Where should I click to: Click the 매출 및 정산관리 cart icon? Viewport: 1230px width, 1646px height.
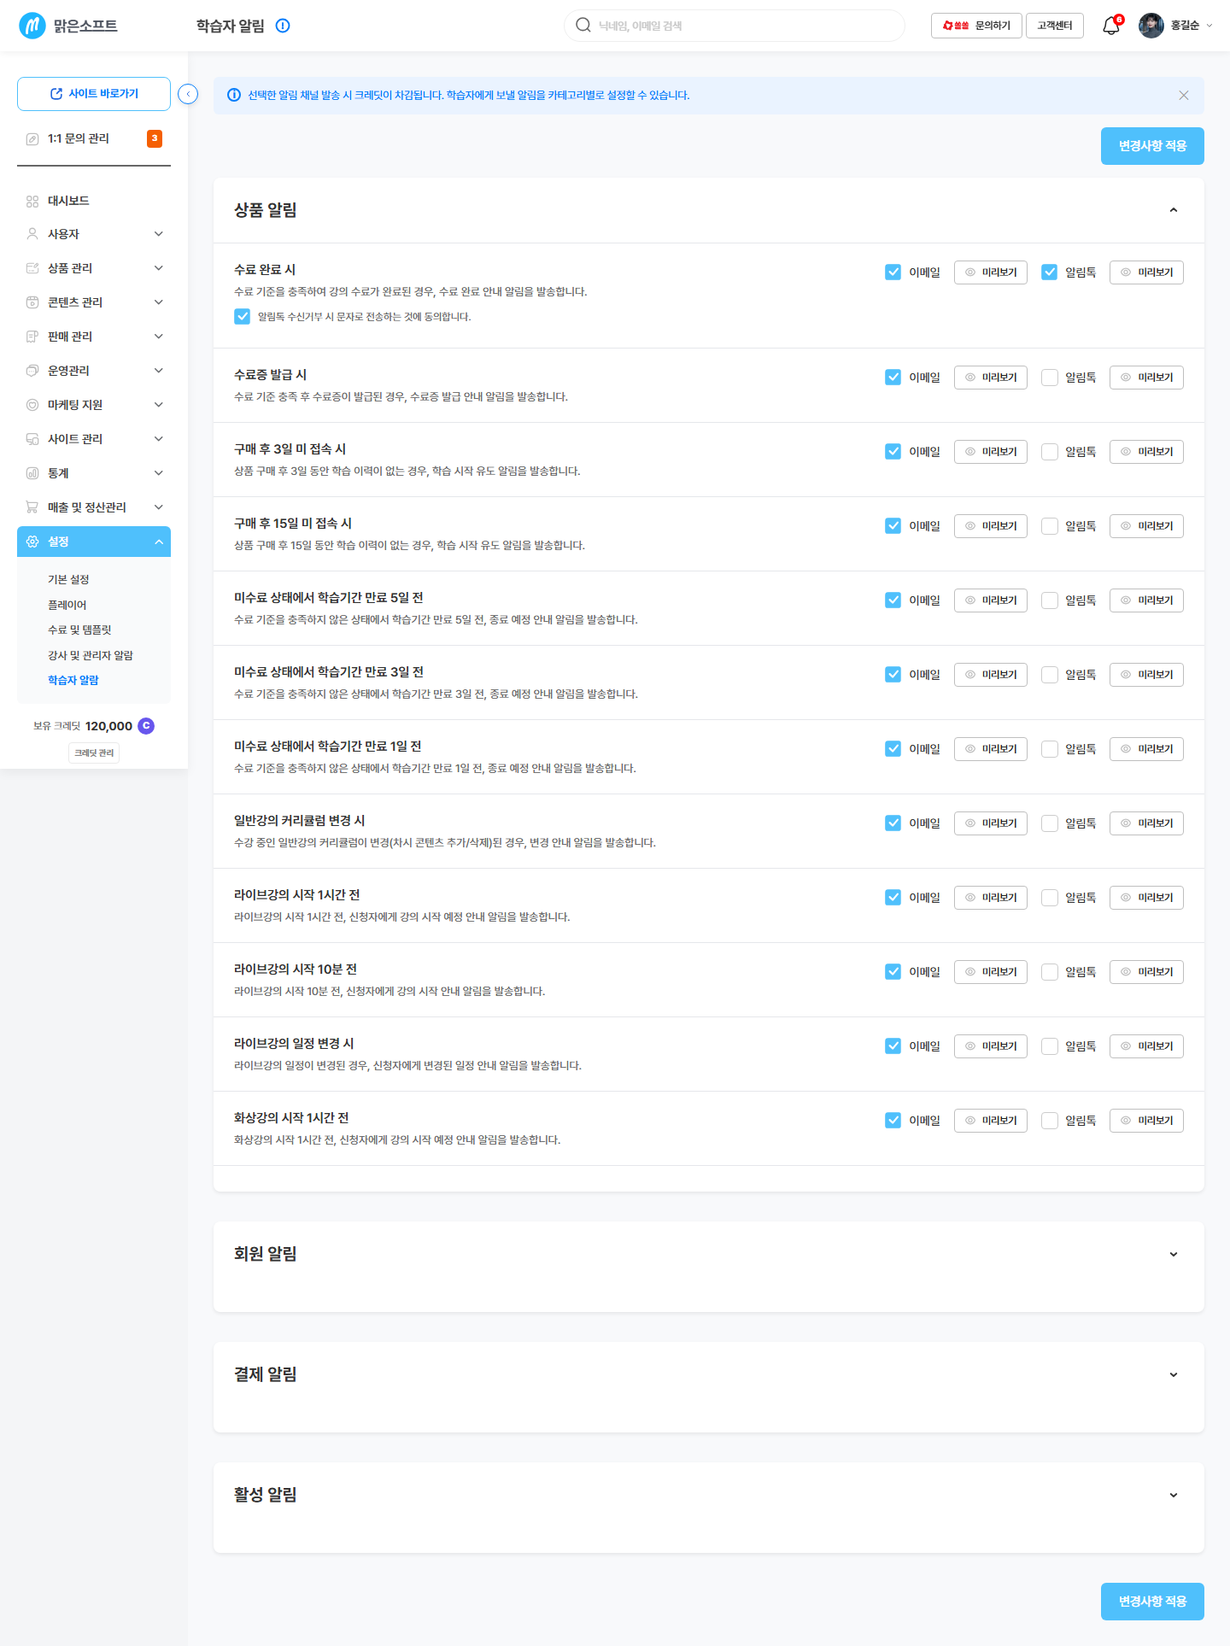[32, 507]
